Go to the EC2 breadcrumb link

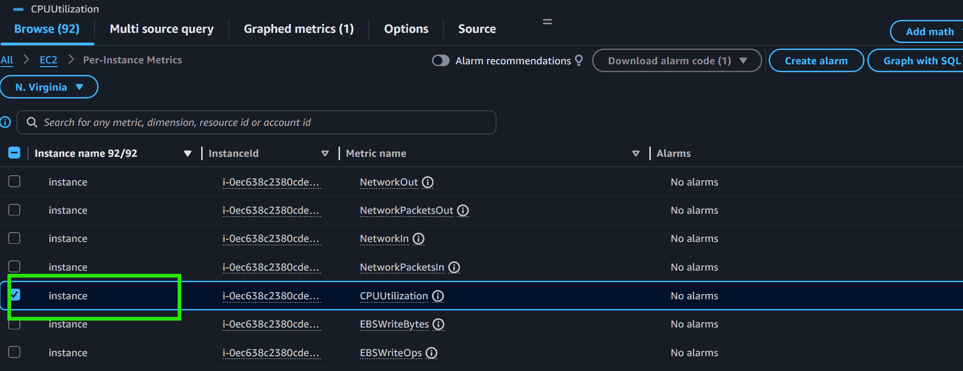pyautogui.click(x=49, y=60)
